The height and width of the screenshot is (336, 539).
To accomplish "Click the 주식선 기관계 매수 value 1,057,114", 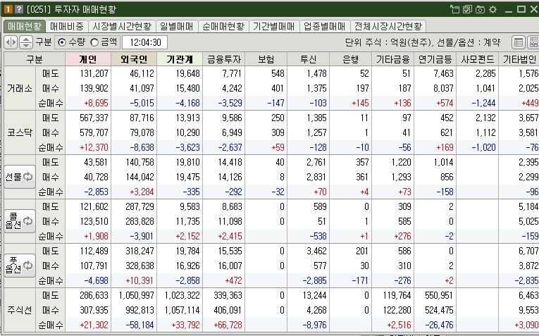I will coord(182,310).
